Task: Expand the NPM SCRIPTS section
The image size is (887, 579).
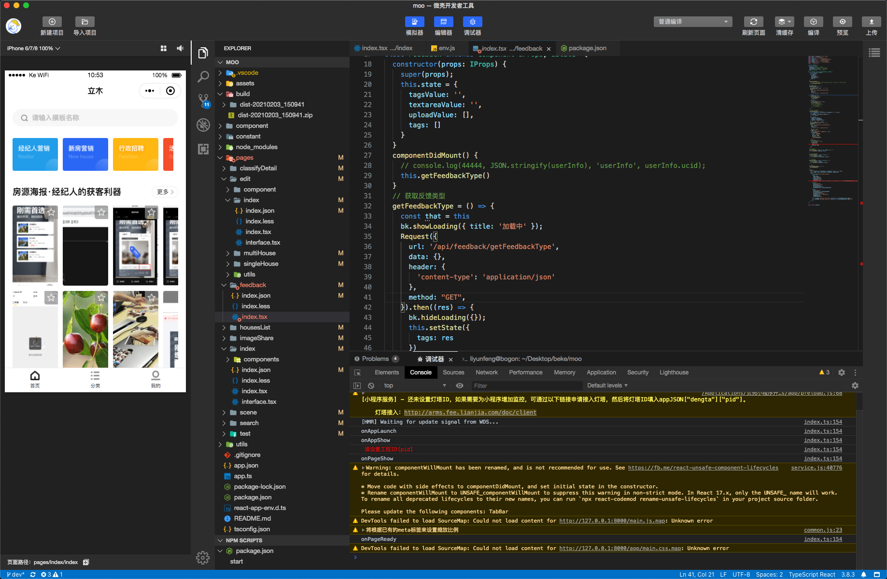Action: (282, 540)
